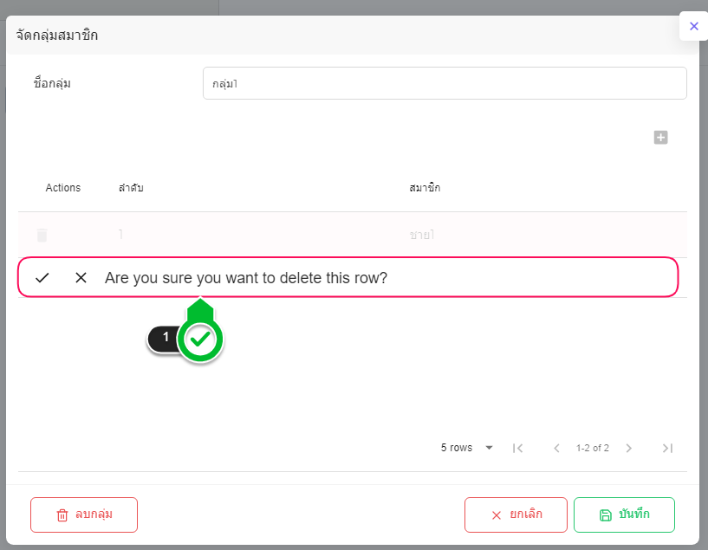
Task: Select the ชาย1 member cell
Action: coord(422,235)
